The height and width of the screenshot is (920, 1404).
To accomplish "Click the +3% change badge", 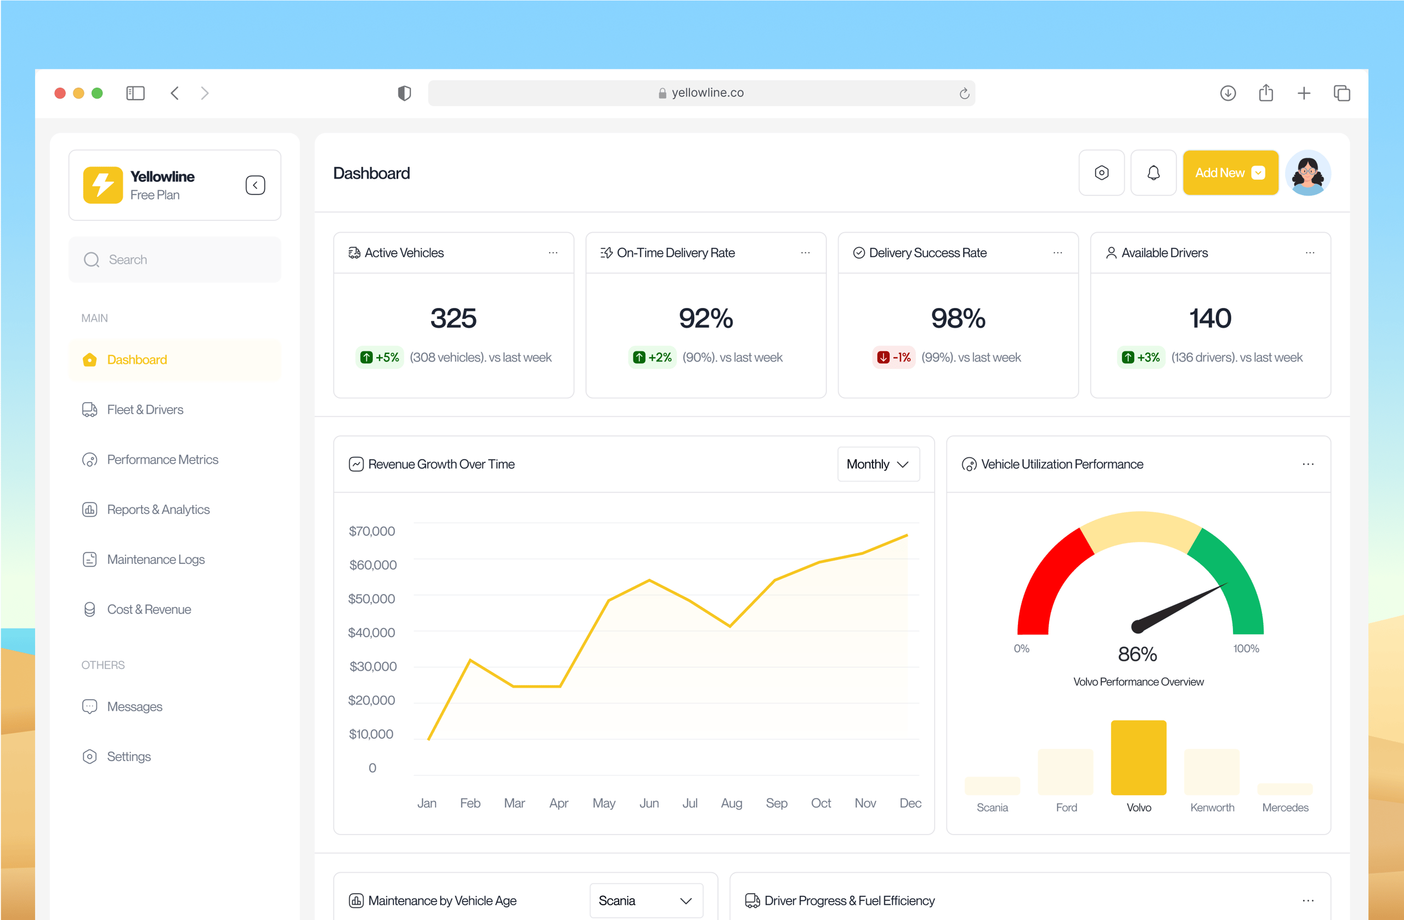I will point(1141,358).
